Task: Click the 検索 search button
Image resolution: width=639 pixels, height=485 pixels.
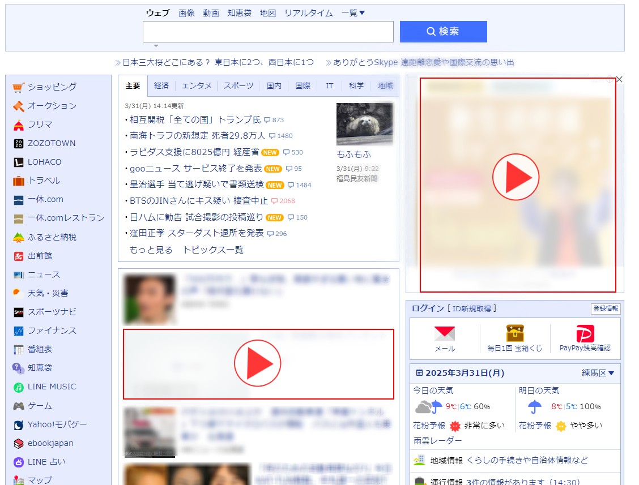Action: [x=444, y=31]
